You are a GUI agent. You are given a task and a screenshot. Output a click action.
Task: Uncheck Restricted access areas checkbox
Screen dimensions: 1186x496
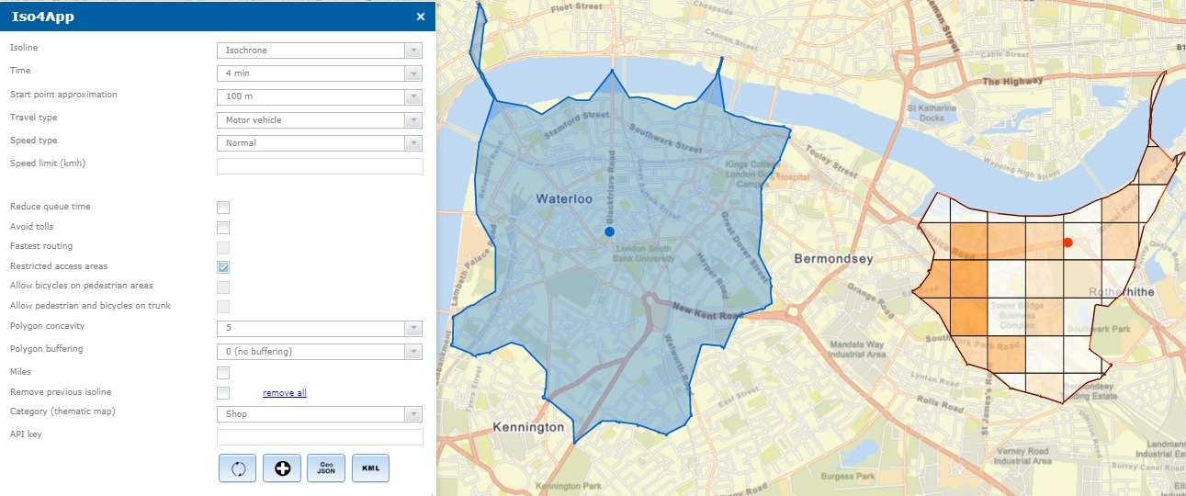223,267
